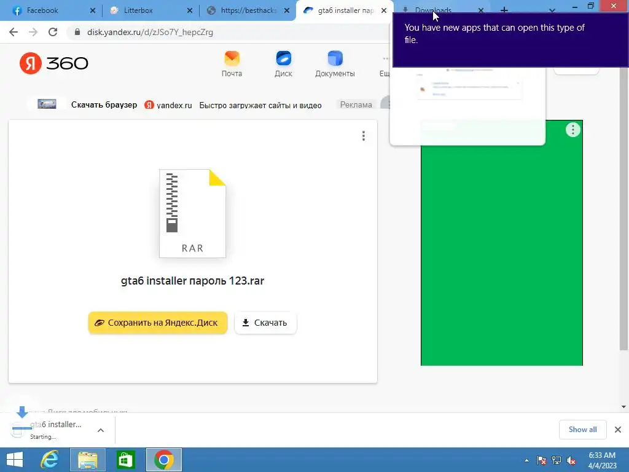Click Сохранить на Яндекс.Диск button

click(158, 323)
